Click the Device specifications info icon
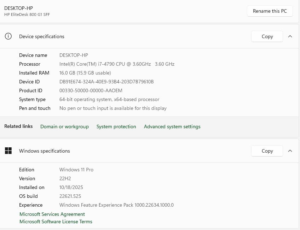Screen dimensions: 300x230 click(x=8, y=36)
